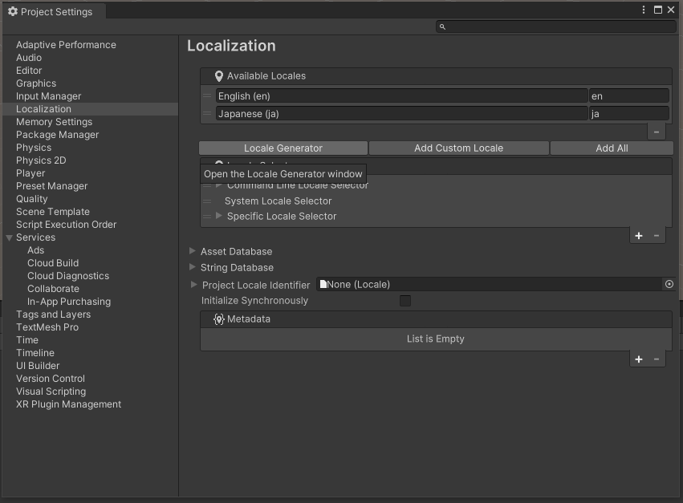Viewport: 683px width, 503px height.
Task: Select Physics 2D settings
Action: pyautogui.click(x=41, y=160)
